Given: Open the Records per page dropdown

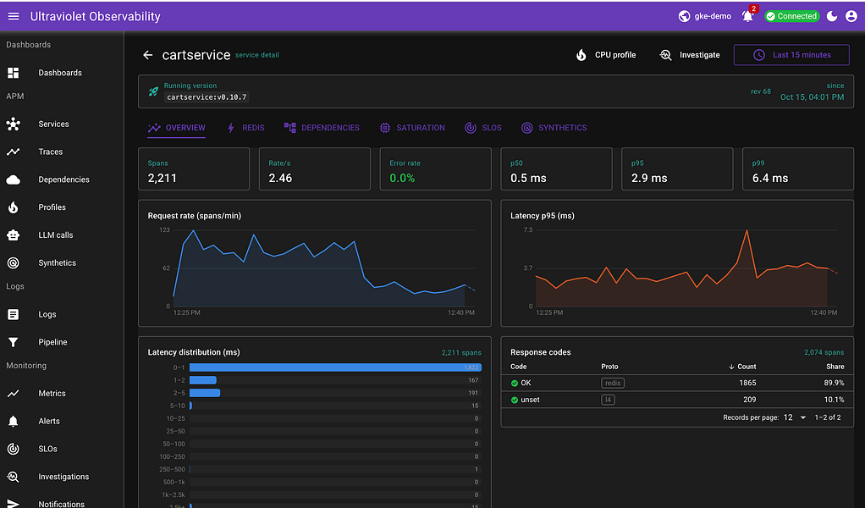Looking at the screenshot, I should pos(795,417).
